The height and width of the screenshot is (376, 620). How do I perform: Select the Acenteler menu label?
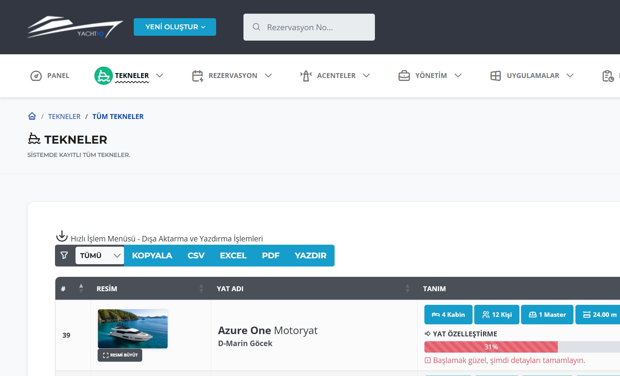tap(336, 75)
